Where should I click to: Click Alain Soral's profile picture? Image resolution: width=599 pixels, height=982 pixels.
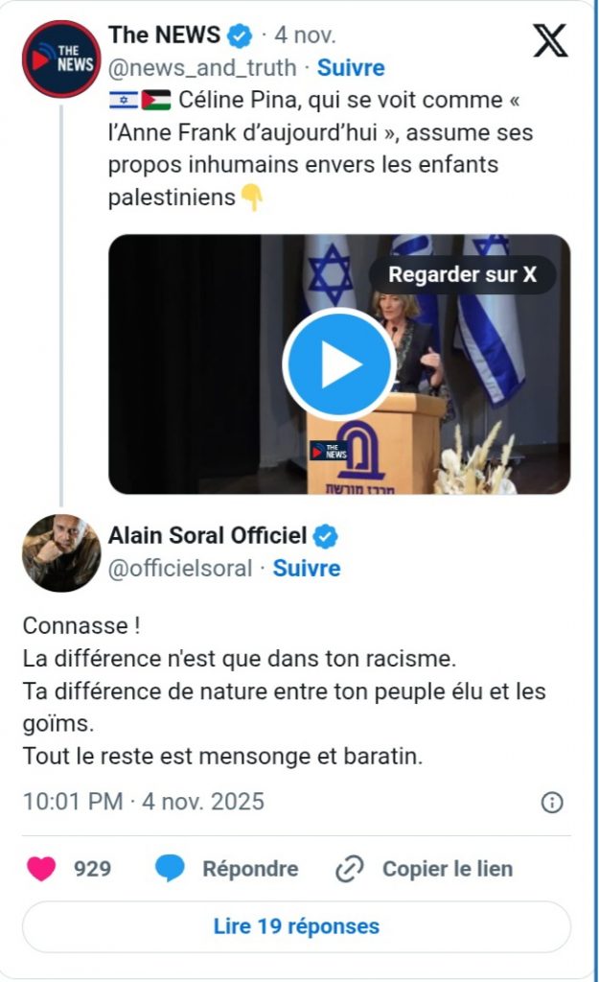pyautogui.click(x=61, y=552)
